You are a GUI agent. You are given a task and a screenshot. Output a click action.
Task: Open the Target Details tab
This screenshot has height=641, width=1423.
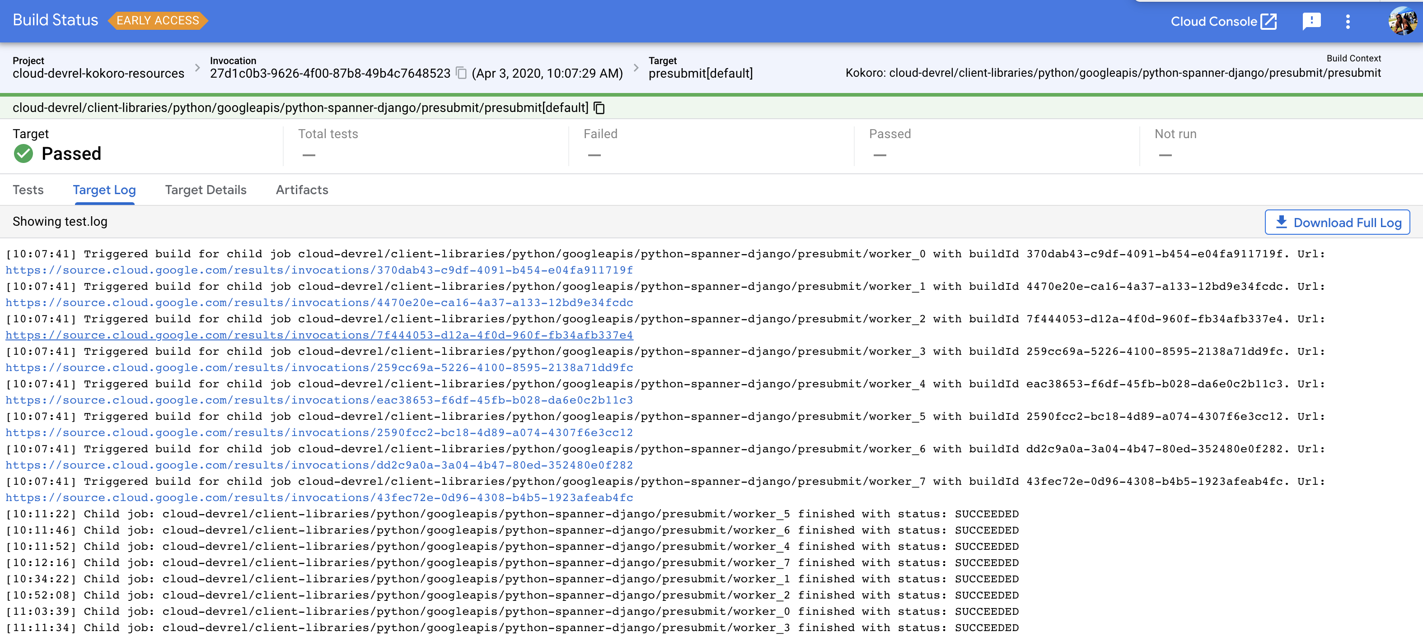[206, 190]
